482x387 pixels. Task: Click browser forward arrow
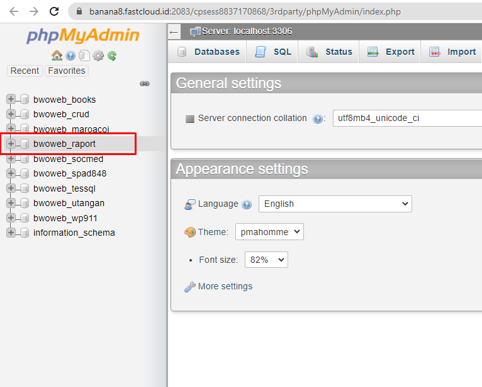(x=34, y=11)
